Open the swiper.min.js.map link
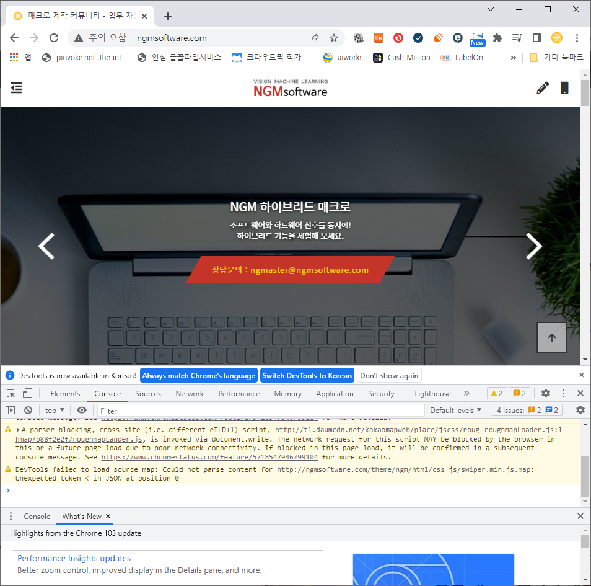Viewport: 591px width, 586px height. point(404,469)
